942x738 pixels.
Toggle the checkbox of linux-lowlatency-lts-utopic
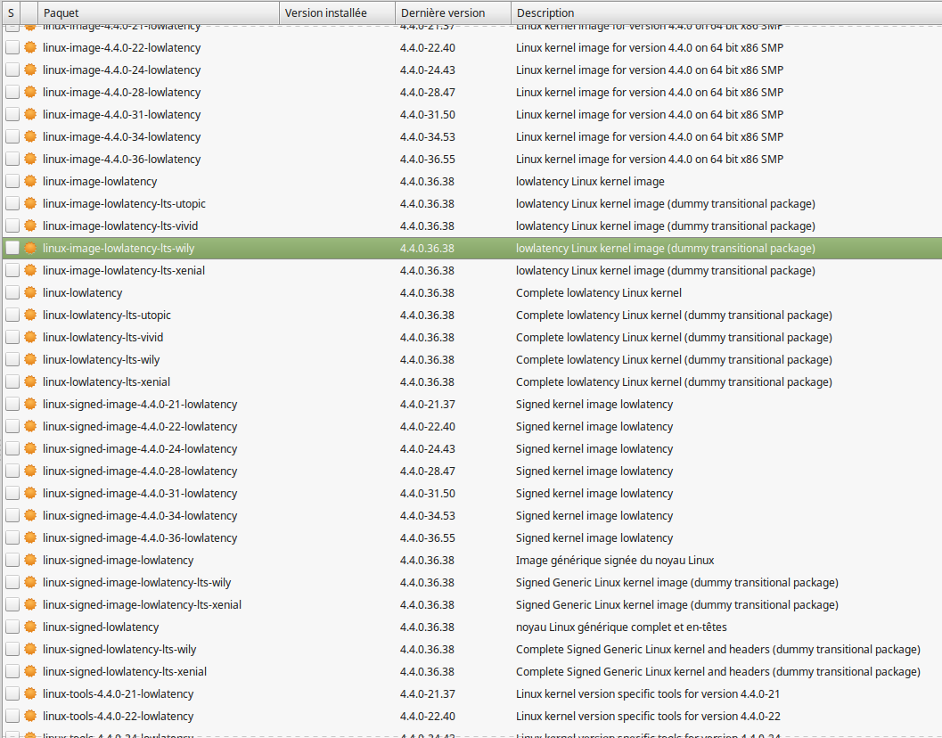(12, 315)
